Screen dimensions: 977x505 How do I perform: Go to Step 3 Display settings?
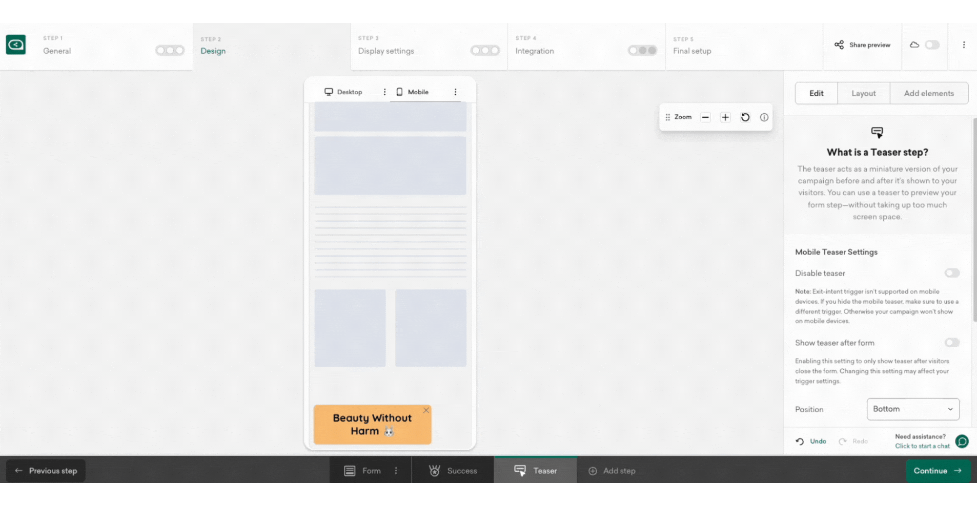point(386,51)
